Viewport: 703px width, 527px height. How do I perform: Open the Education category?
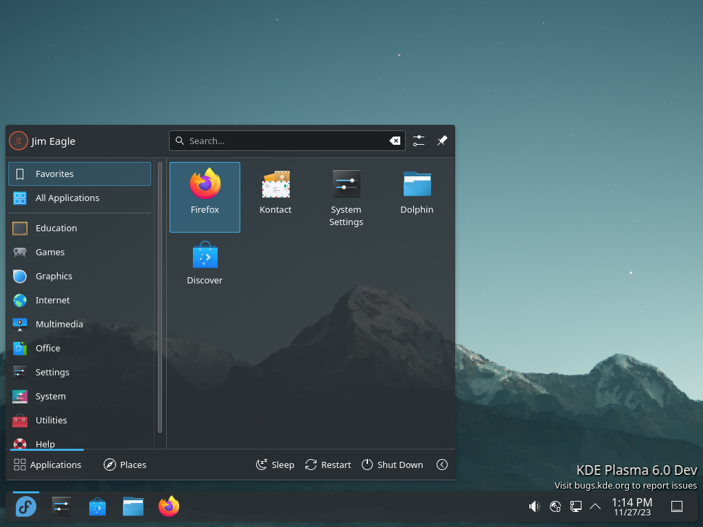click(x=80, y=228)
